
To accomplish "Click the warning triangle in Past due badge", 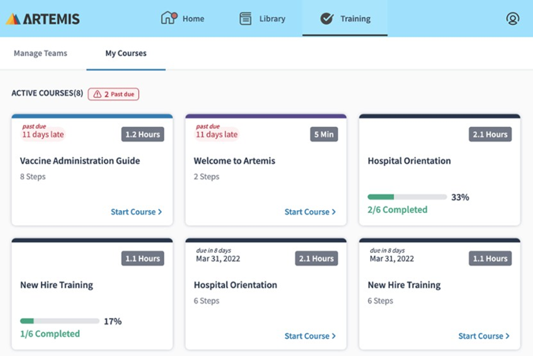I will tap(97, 94).
